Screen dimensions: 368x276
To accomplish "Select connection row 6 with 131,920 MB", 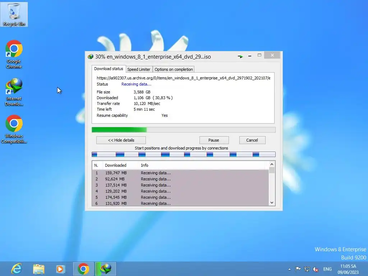I will (180, 203).
